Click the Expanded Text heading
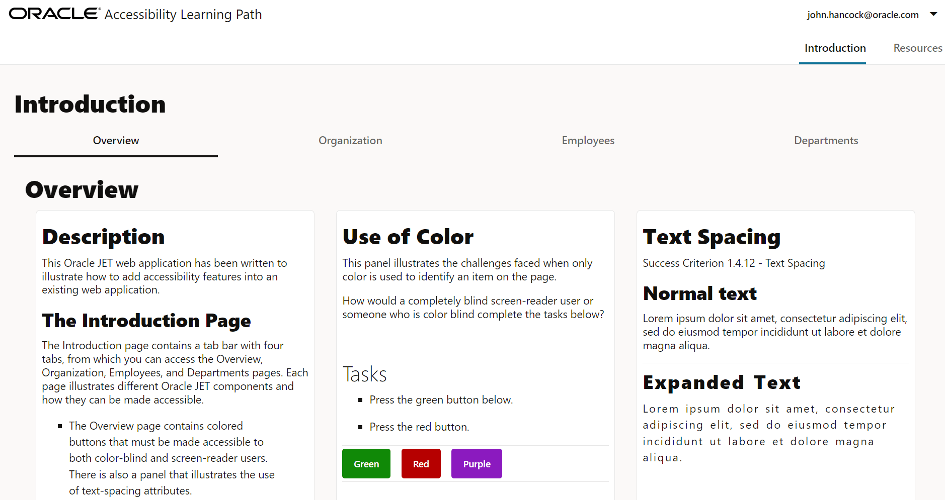Image resolution: width=945 pixels, height=500 pixels. 722,382
